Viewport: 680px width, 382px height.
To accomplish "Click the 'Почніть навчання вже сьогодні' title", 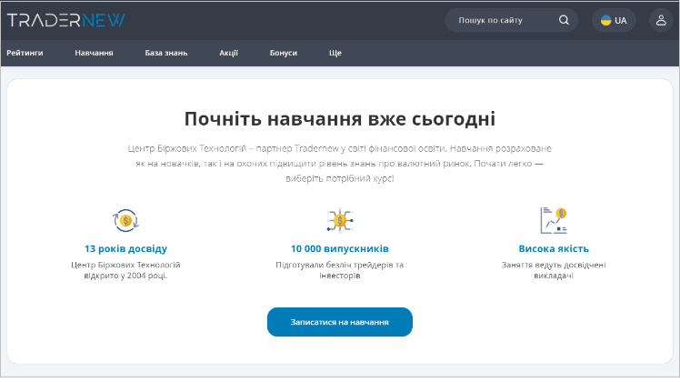I will tap(340, 119).
